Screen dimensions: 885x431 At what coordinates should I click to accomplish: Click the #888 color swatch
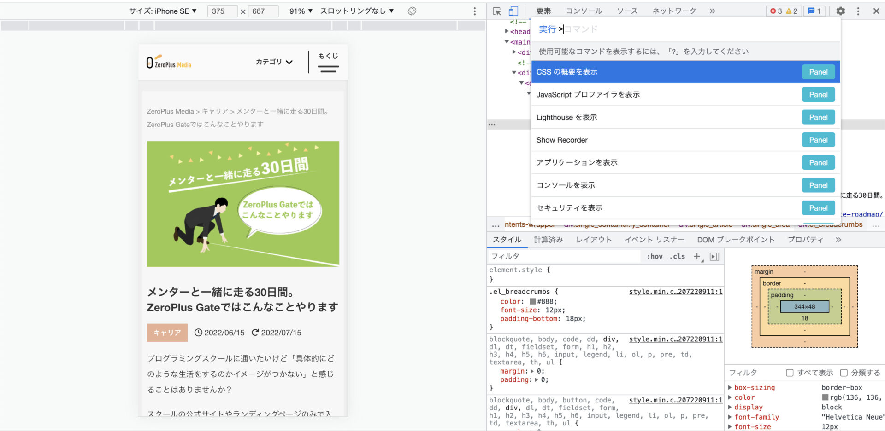(x=533, y=302)
